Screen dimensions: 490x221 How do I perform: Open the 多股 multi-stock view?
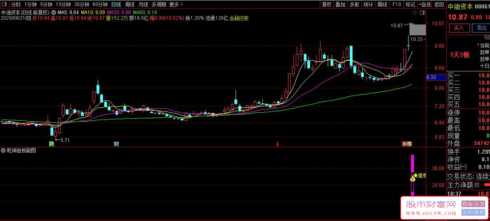(x=354, y=4)
